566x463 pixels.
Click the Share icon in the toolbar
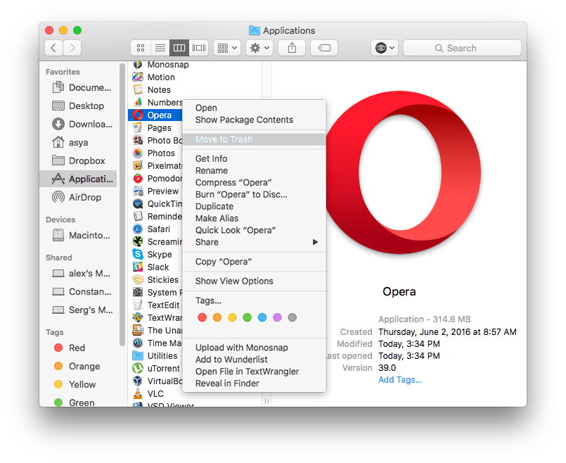[x=291, y=47]
